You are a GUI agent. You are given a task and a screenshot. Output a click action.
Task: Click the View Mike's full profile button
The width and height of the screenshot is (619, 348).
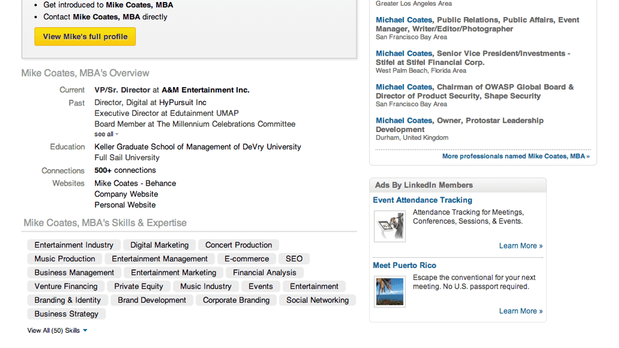[x=85, y=37]
